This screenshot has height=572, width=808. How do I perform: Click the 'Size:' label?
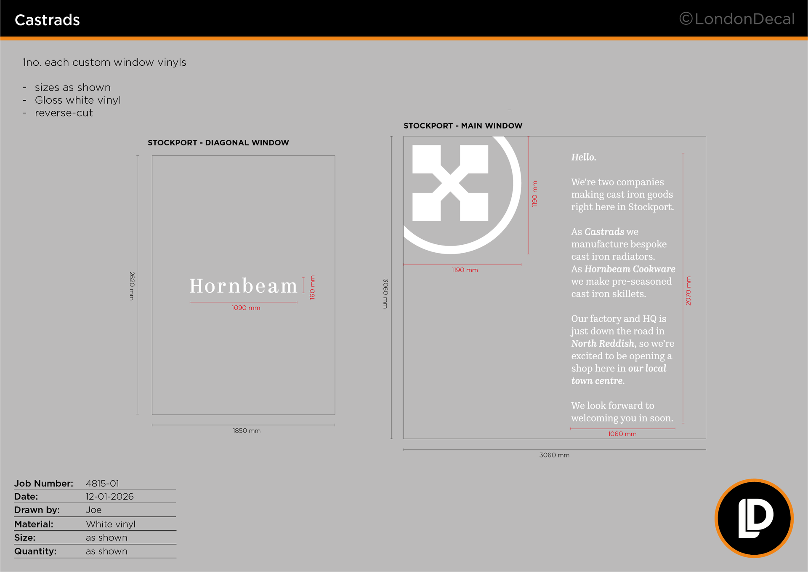[25, 538]
